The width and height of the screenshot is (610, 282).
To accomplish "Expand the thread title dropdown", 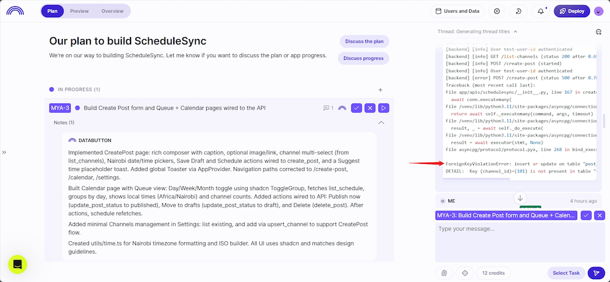I will tap(515, 32).
